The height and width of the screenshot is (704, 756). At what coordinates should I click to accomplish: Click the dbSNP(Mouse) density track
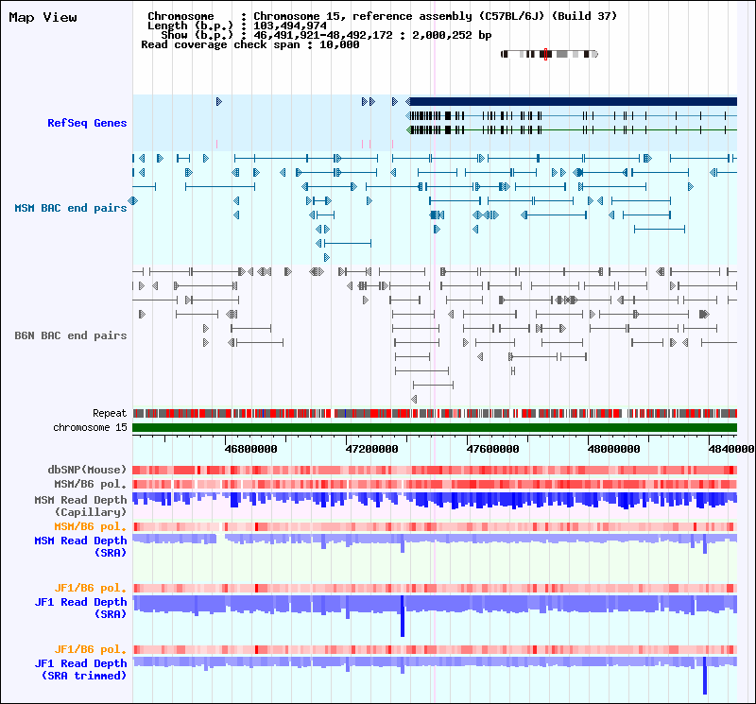[x=435, y=471]
